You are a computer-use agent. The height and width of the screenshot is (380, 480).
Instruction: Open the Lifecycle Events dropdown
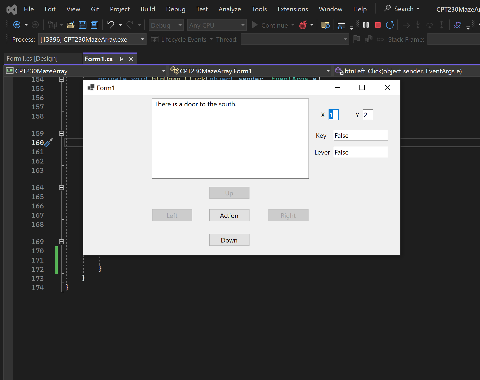[x=212, y=39]
